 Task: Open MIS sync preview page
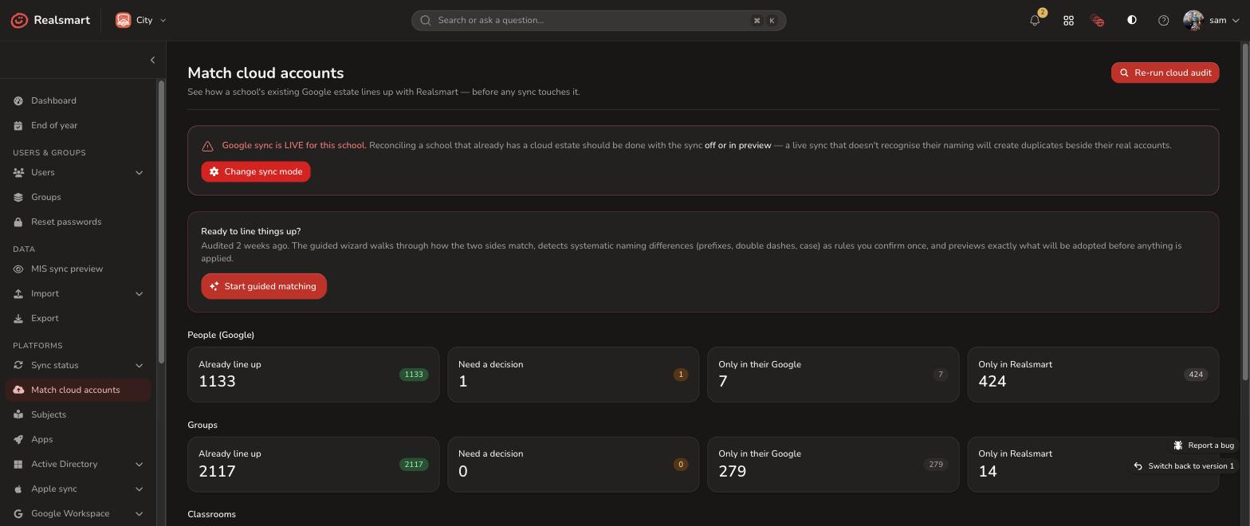pos(77,269)
